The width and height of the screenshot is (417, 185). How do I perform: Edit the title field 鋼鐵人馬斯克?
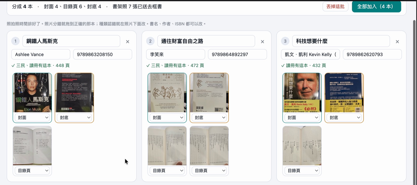point(71,41)
